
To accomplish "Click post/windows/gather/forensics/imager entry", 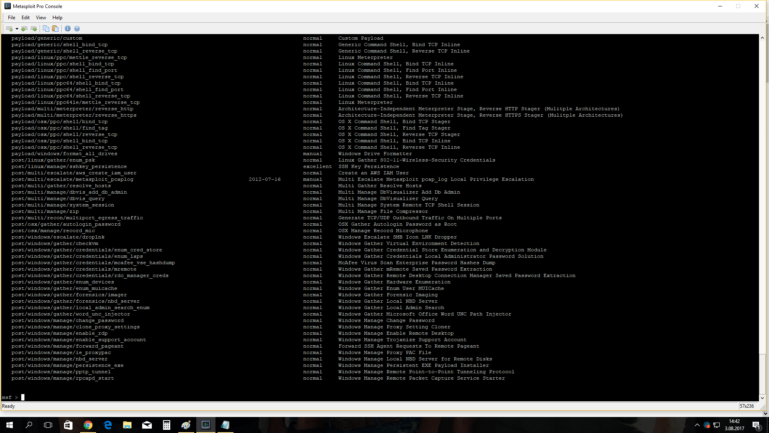I will point(69,295).
